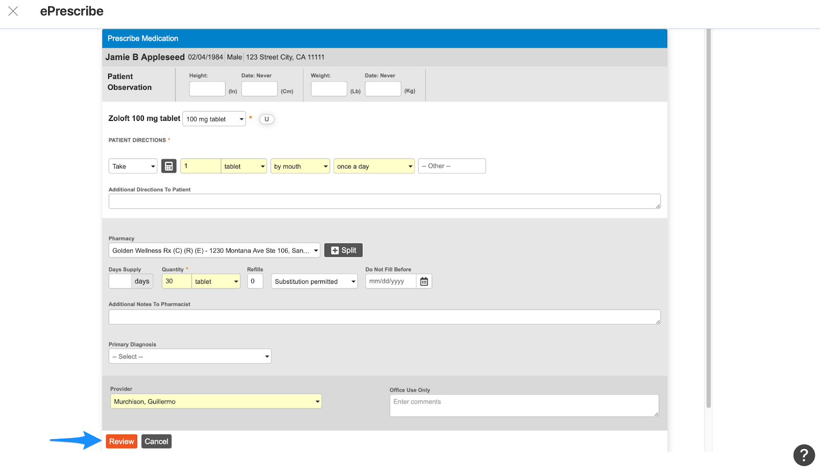Click the Review button
Viewport: 820px width, 473px height.
click(x=121, y=441)
